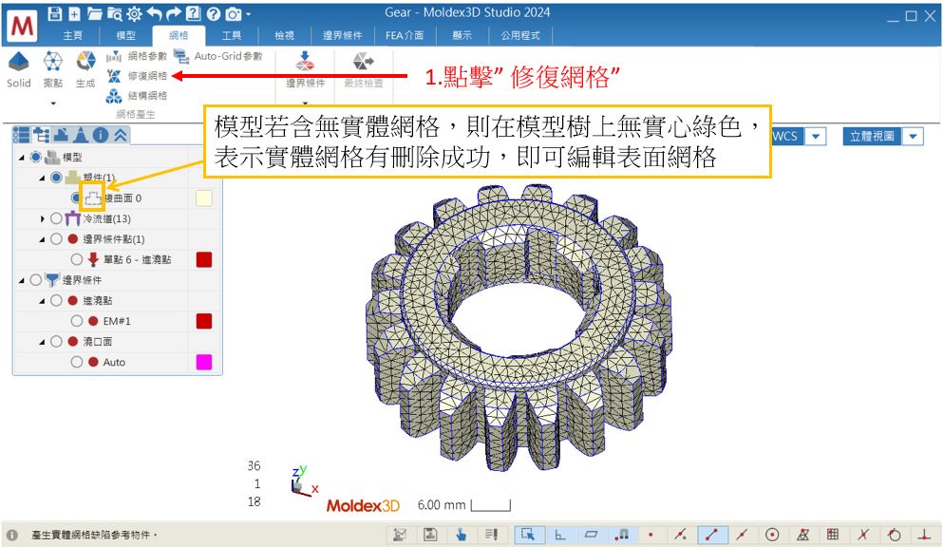
Task: Toggle visibility radio for 澆口面
Action: (57, 342)
